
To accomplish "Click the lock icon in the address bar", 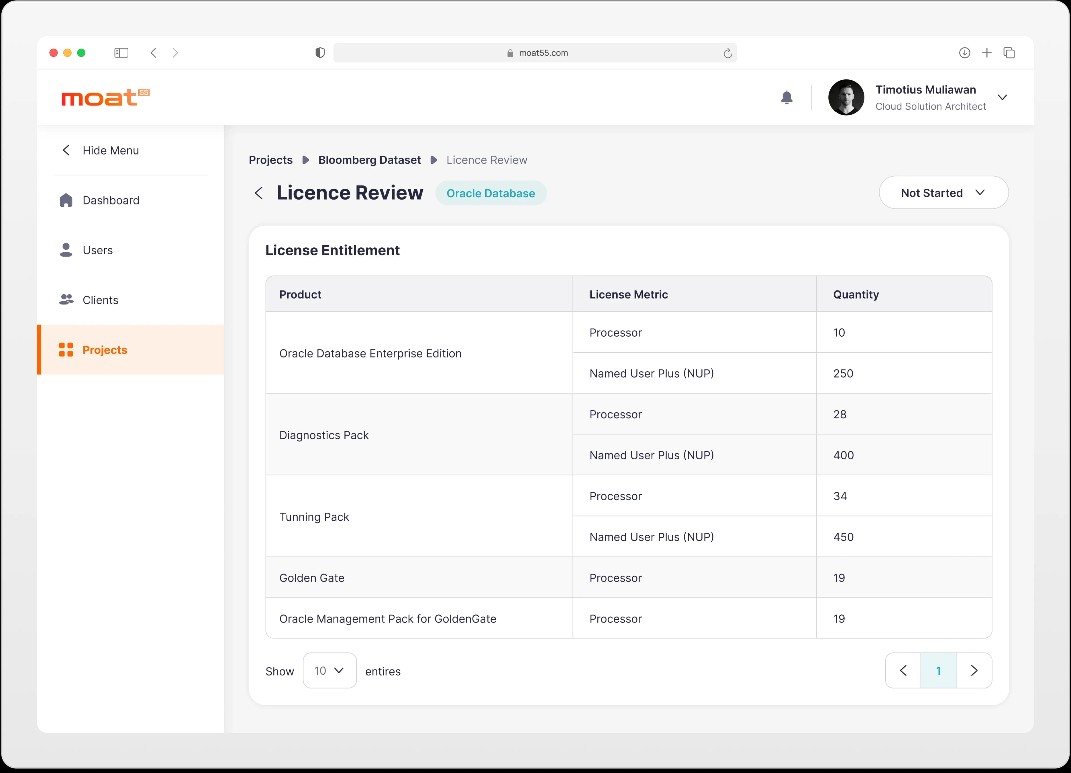I will point(510,53).
